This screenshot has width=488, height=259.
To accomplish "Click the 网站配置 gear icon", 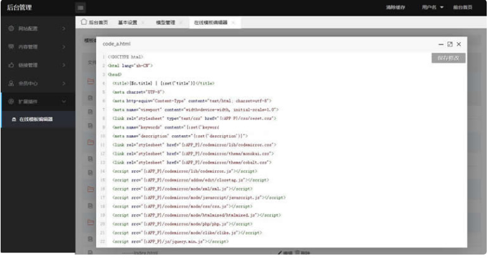I will (11, 29).
